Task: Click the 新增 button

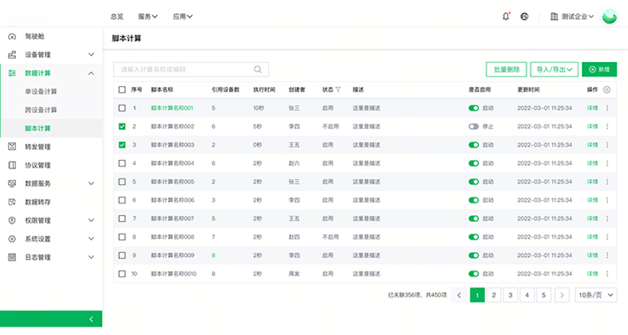Action: coord(599,70)
